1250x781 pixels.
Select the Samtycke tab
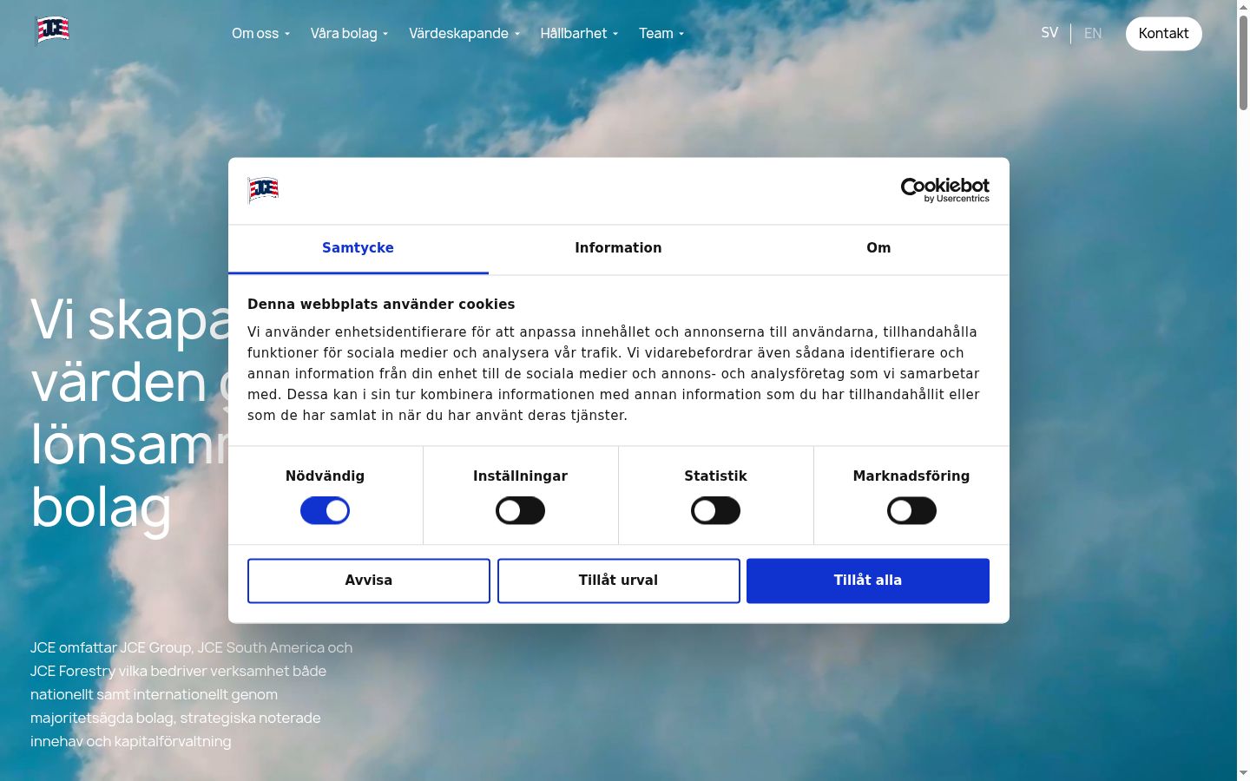click(358, 249)
